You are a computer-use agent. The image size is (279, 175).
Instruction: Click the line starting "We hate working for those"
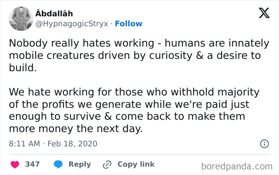pyautogui.click(x=134, y=92)
